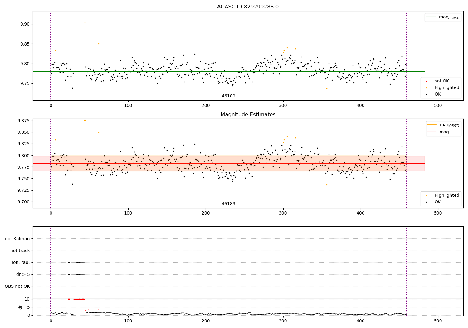Click x-axis tick 500 on bottom plot
The width and height of the screenshot is (468, 328).
(x=438, y=321)
